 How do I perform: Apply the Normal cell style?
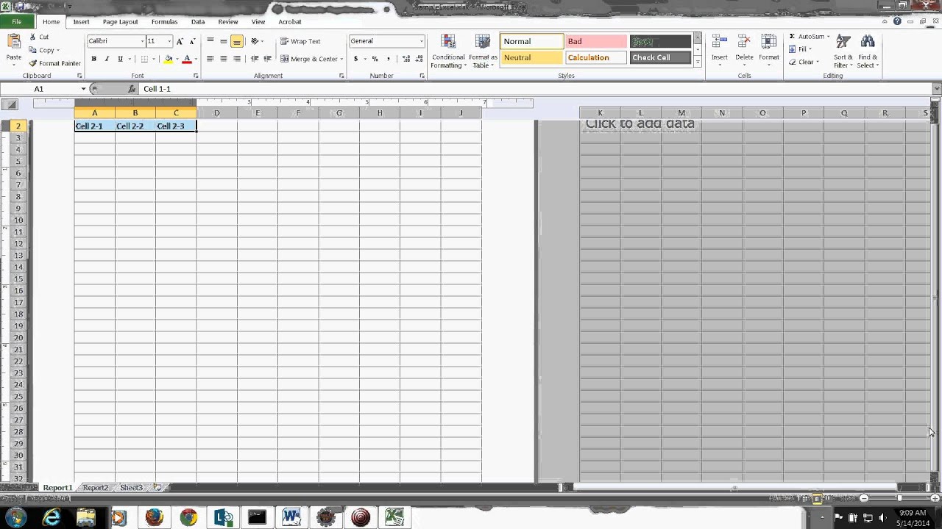click(531, 41)
